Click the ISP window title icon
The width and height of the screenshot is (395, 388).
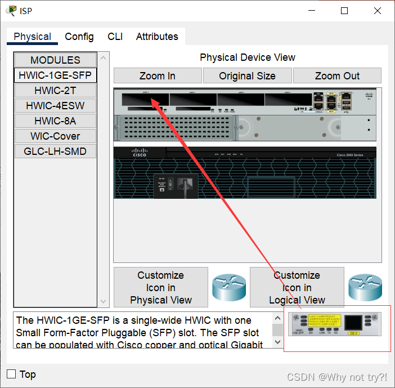click(11, 11)
